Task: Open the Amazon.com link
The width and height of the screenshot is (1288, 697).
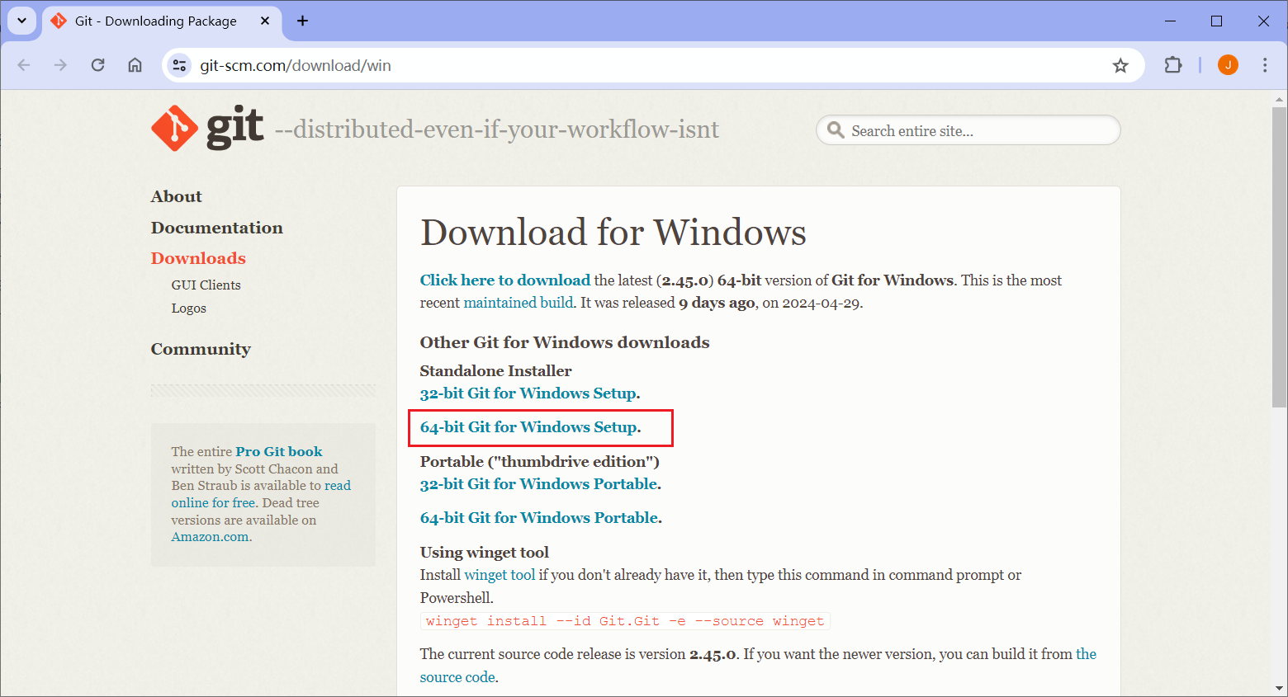Action: tap(210, 537)
